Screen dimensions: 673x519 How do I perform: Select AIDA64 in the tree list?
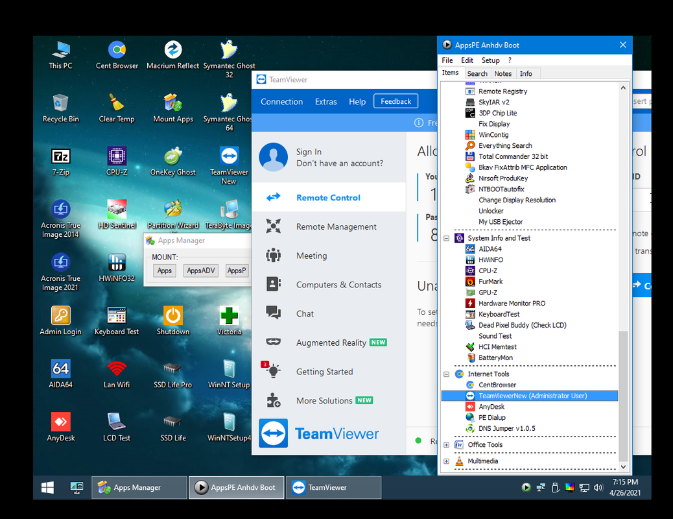pyautogui.click(x=490, y=248)
